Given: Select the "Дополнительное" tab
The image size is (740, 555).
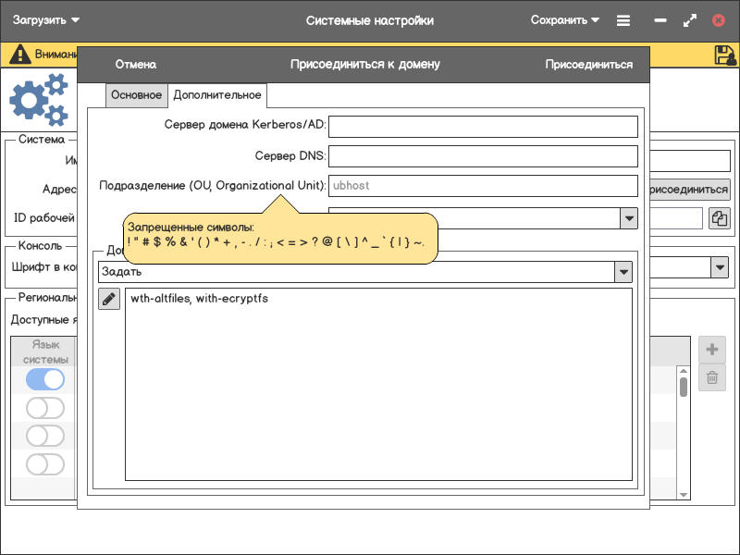Looking at the screenshot, I should point(217,95).
